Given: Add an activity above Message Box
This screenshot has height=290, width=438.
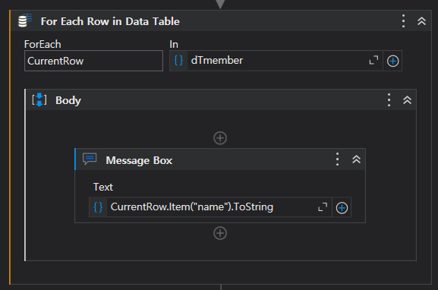Looking at the screenshot, I should (x=220, y=138).
